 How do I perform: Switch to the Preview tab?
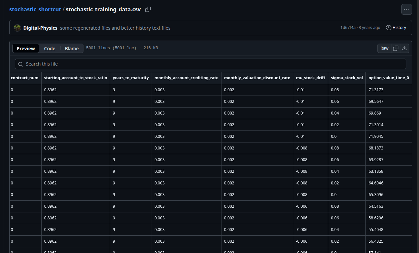[x=26, y=49]
